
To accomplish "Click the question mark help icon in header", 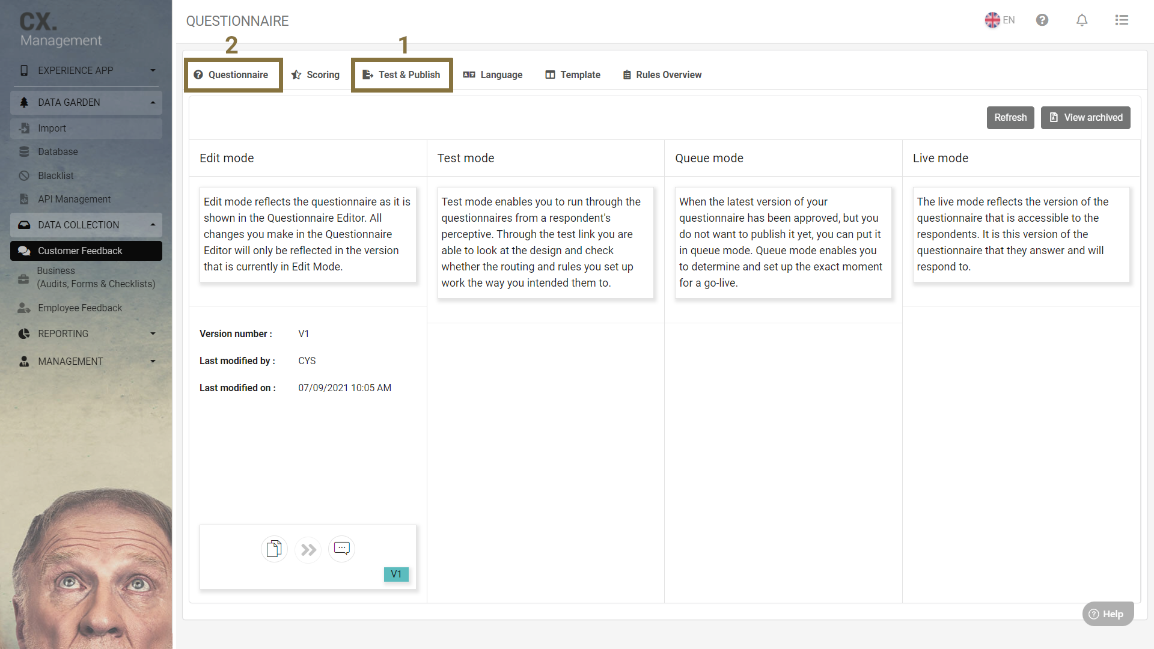I will (1042, 20).
